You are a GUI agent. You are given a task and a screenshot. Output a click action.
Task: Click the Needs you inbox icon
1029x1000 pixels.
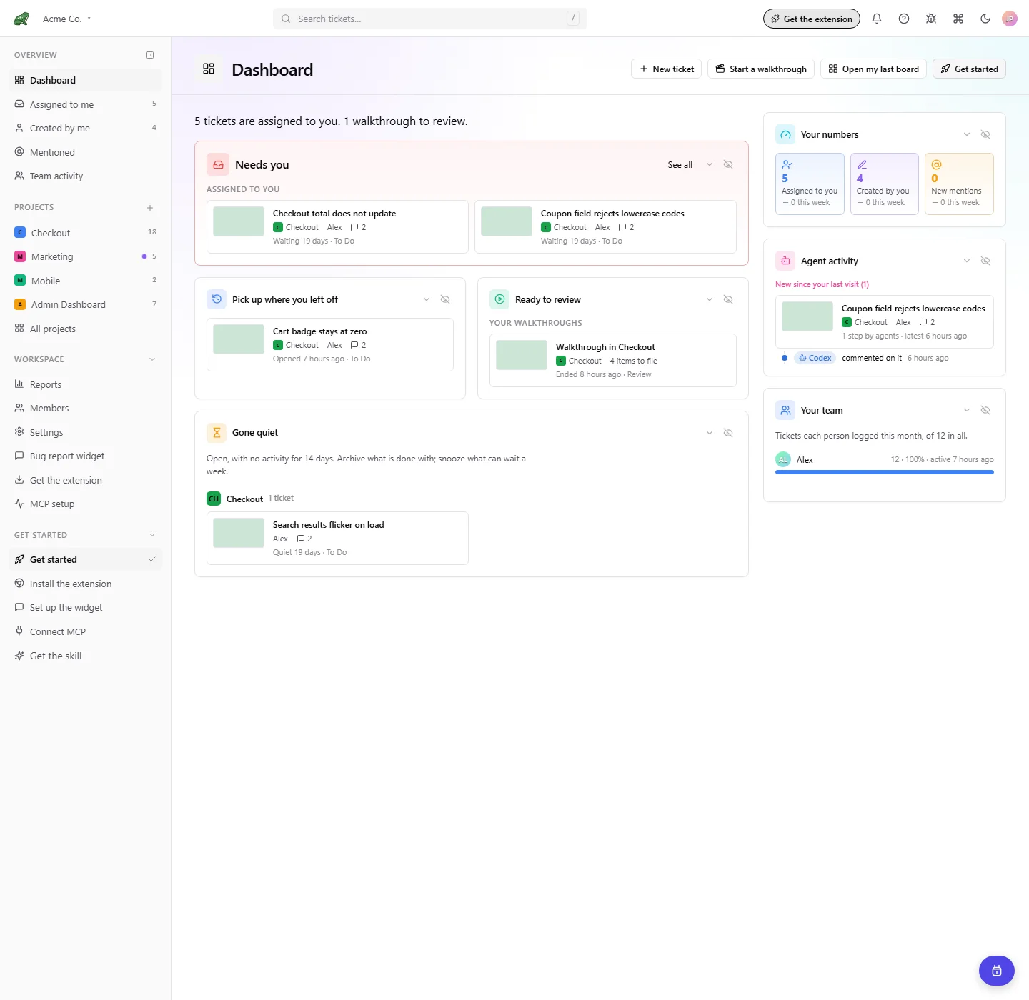tap(218, 164)
